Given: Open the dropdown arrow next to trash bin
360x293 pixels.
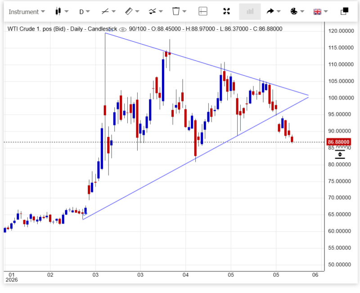Looking at the screenshot, I should [x=184, y=11].
